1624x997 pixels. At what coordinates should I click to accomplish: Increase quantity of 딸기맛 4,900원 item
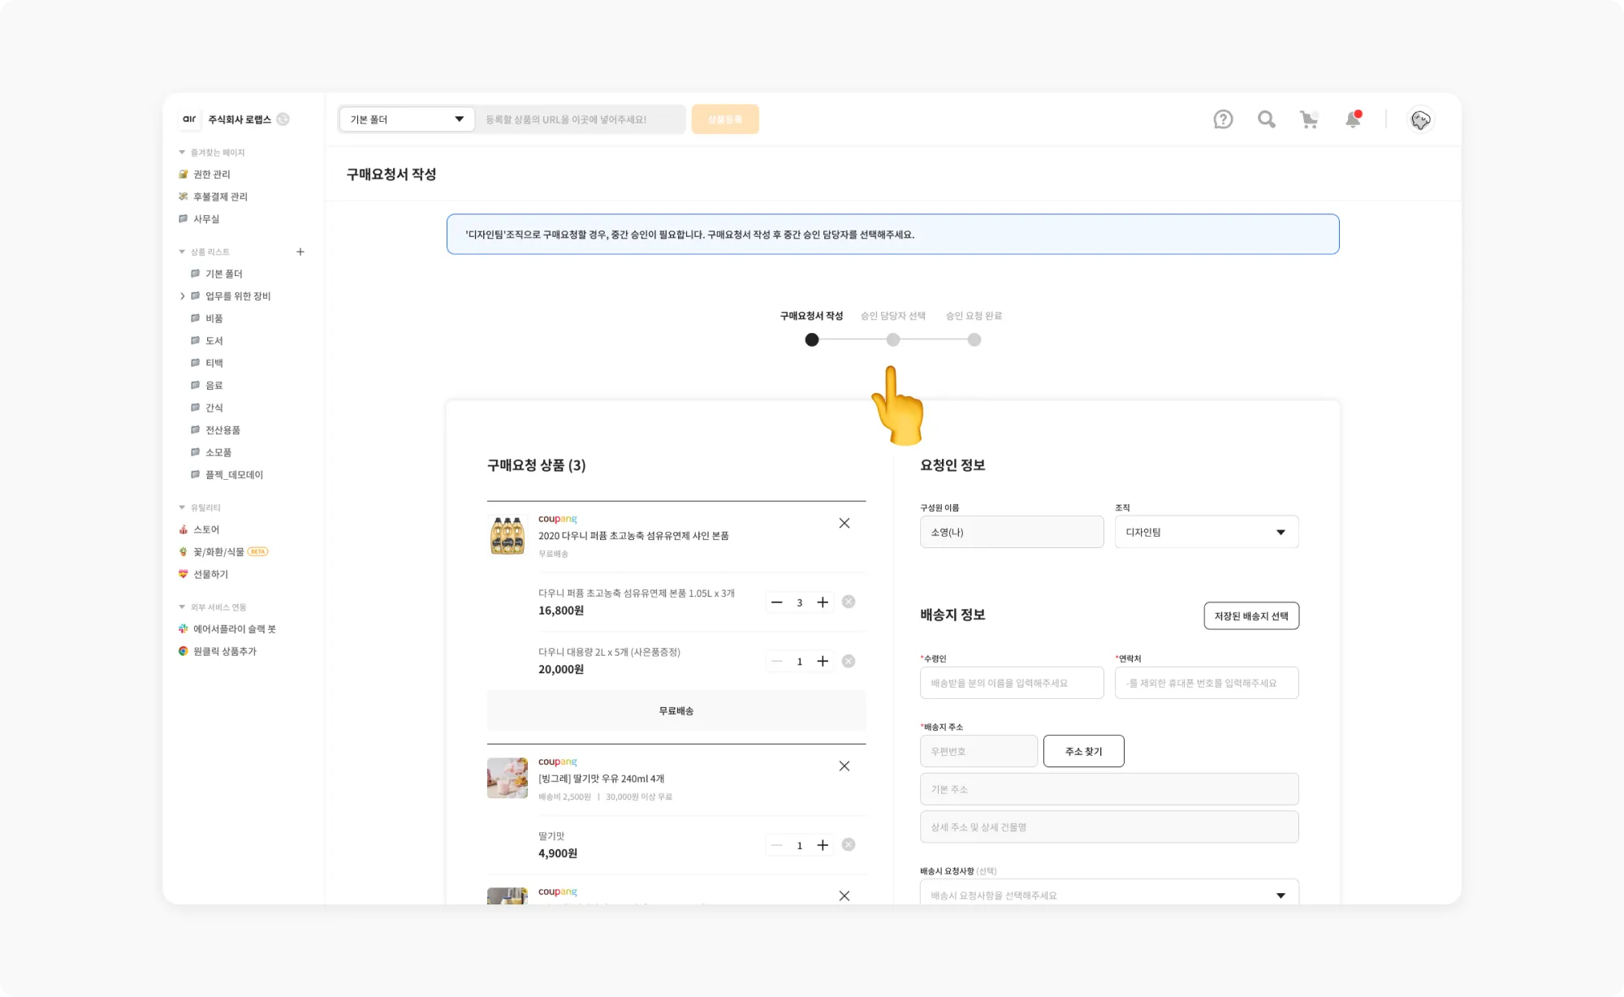pos(823,845)
